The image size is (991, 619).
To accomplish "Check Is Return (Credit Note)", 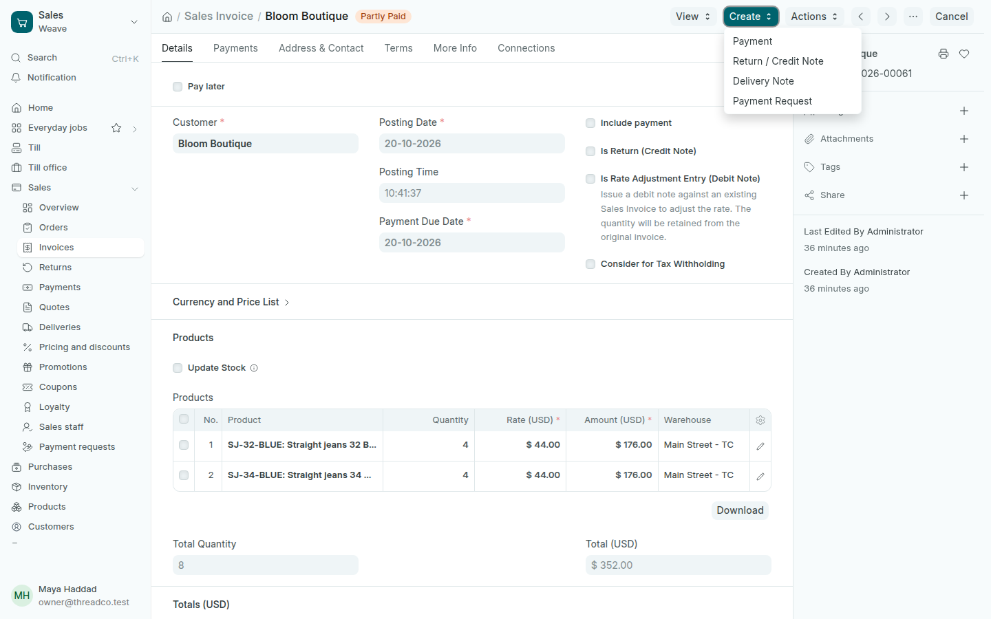I will [590, 151].
